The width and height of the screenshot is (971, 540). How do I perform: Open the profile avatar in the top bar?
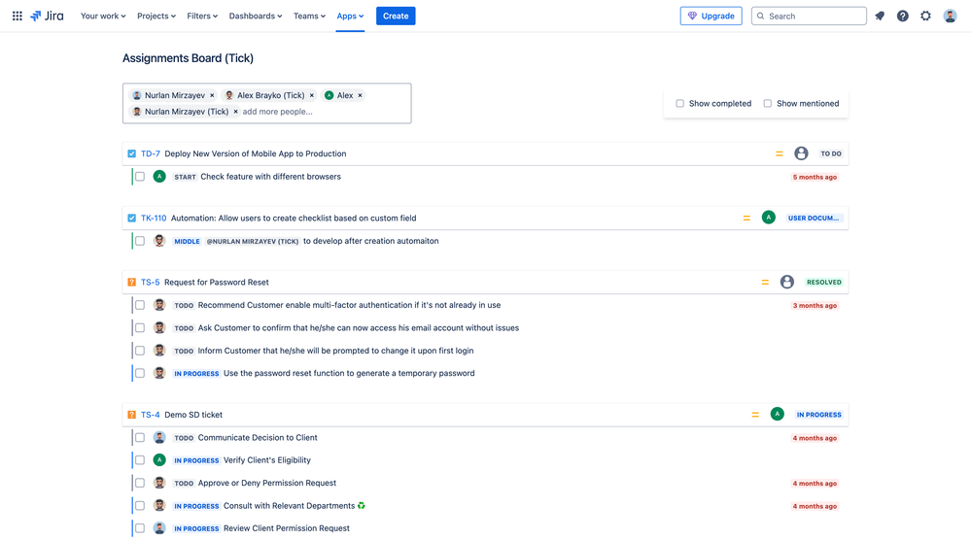950,17
